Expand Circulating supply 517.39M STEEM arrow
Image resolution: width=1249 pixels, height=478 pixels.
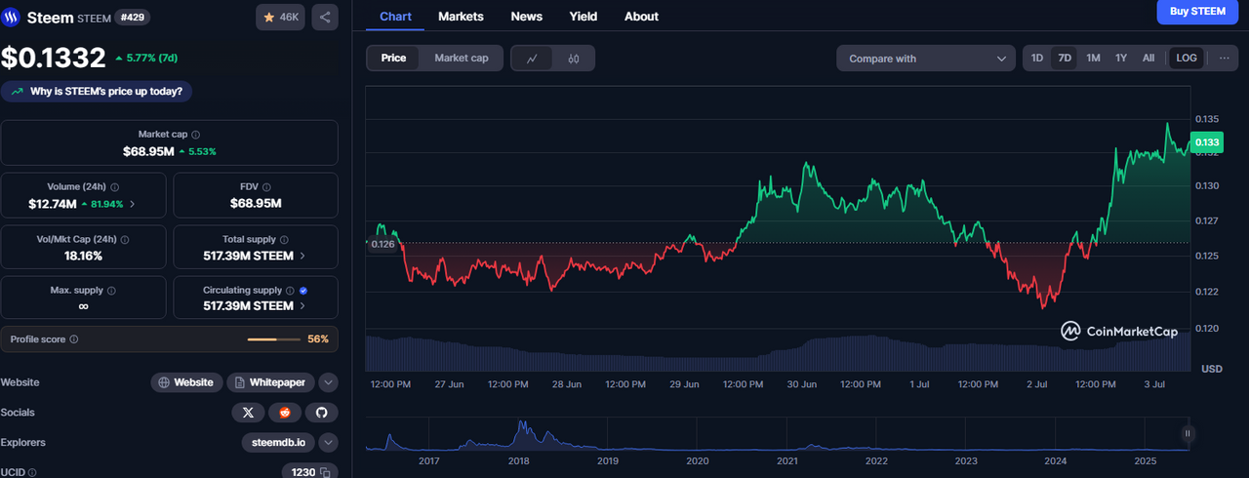click(x=302, y=306)
